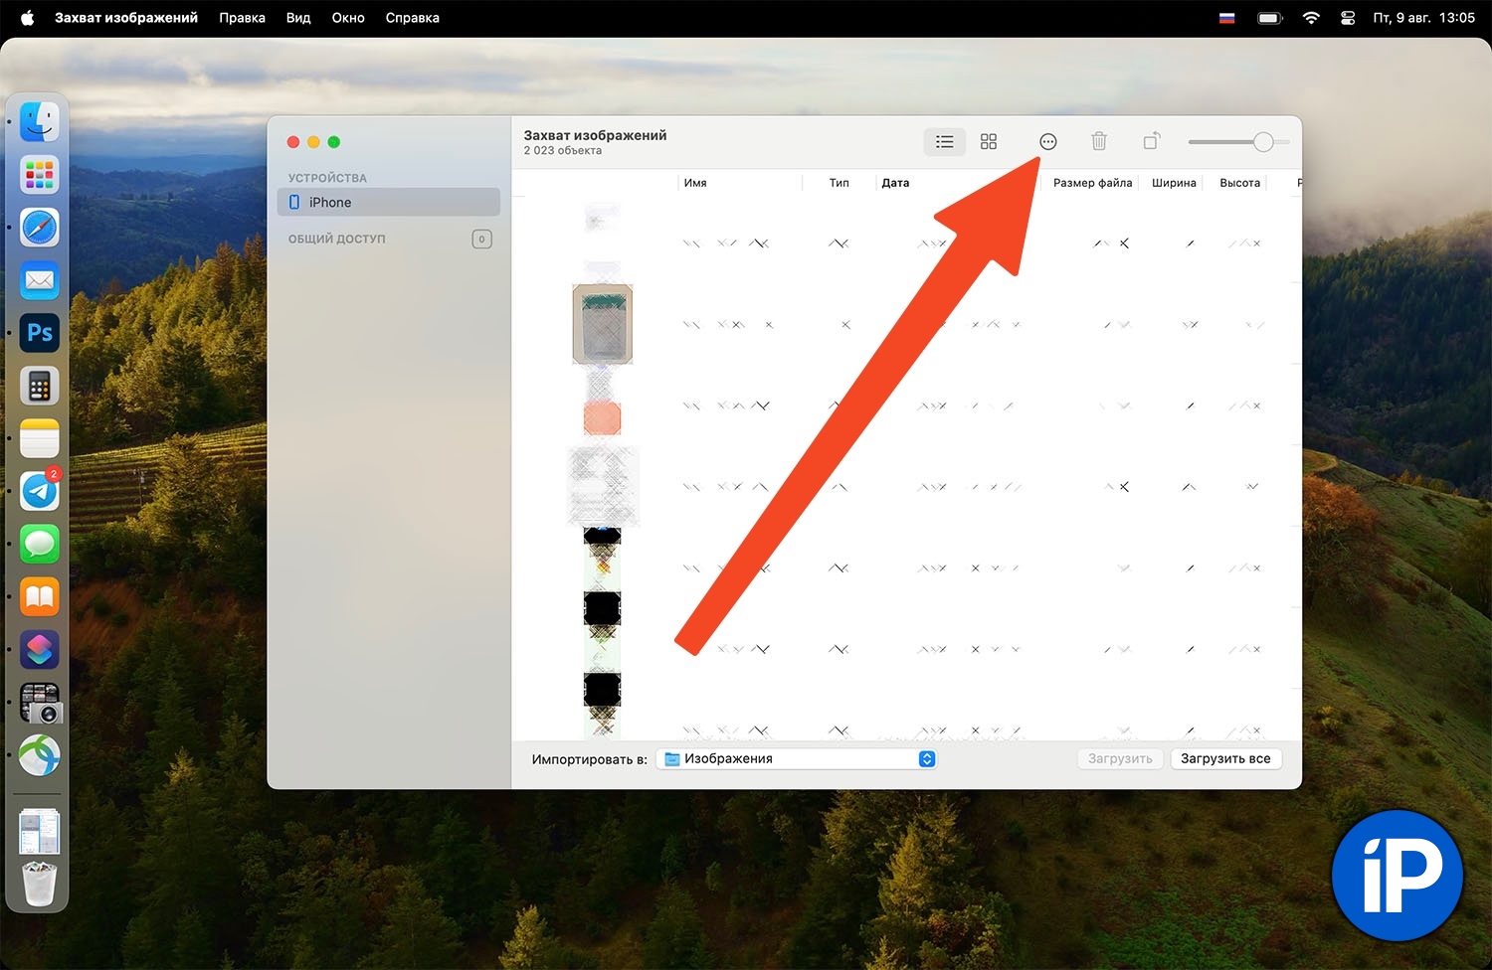Image resolution: width=1492 pixels, height=970 pixels.
Task: Click the trash delete icon in the toolbar
Action: click(1099, 141)
